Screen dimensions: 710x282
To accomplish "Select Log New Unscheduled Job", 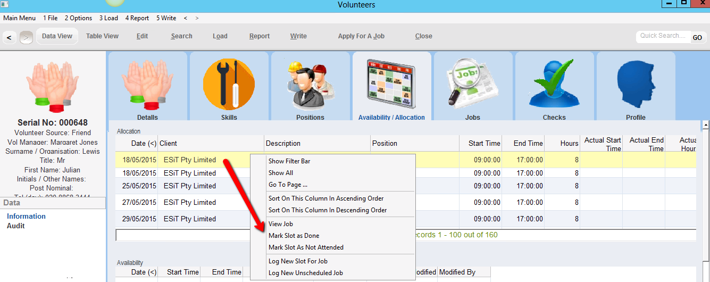I will 305,273.
